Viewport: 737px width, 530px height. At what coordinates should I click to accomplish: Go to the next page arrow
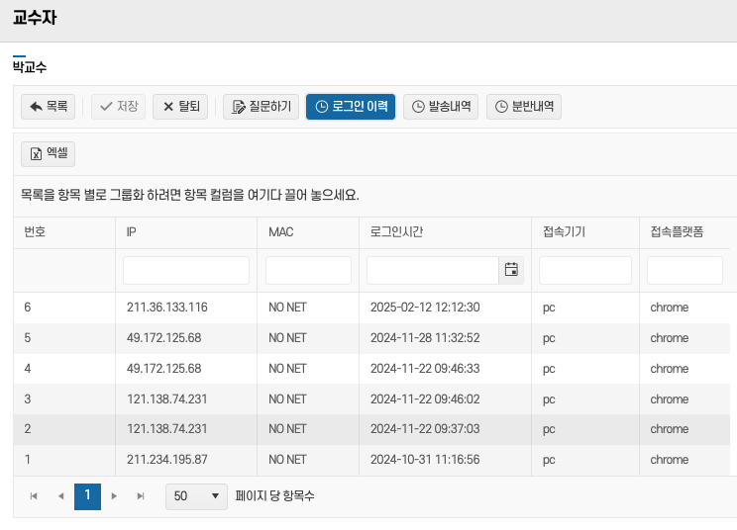pos(114,496)
